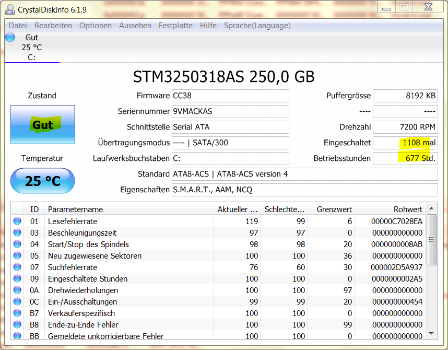Click the Eigenschaften field S.M.A.R.T., AAM, NCQ
448x350 pixels.
tap(305, 190)
